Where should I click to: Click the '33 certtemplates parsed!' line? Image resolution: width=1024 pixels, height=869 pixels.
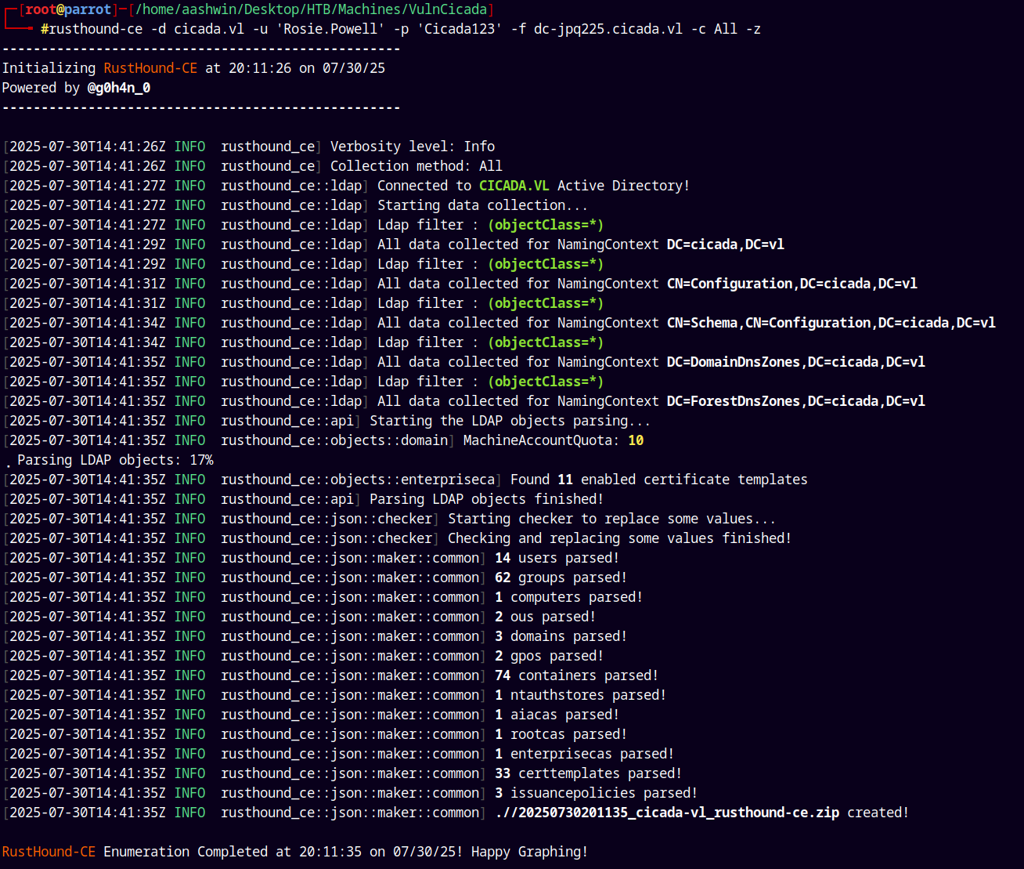(588, 773)
